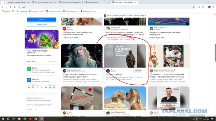Open the Как сделать повтор bookmark
This screenshot has height=121, width=216.
click(54, 11)
